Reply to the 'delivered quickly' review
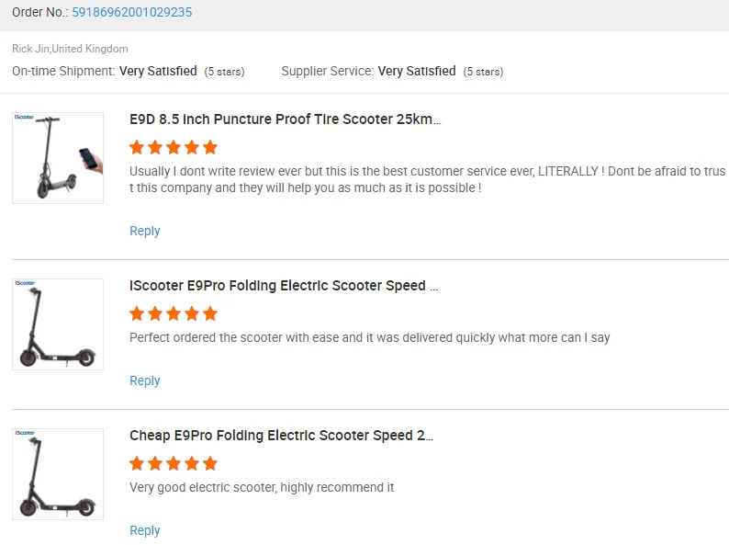 [144, 380]
